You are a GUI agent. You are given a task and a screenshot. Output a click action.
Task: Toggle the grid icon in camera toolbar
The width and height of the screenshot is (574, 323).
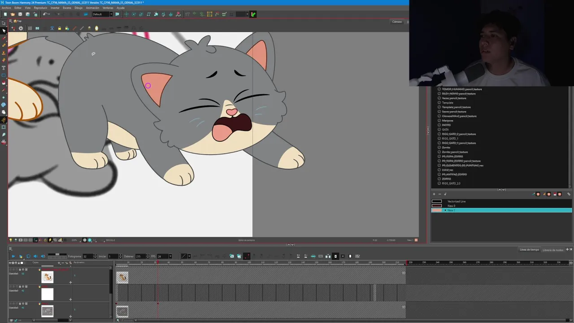[x=30, y=28]
